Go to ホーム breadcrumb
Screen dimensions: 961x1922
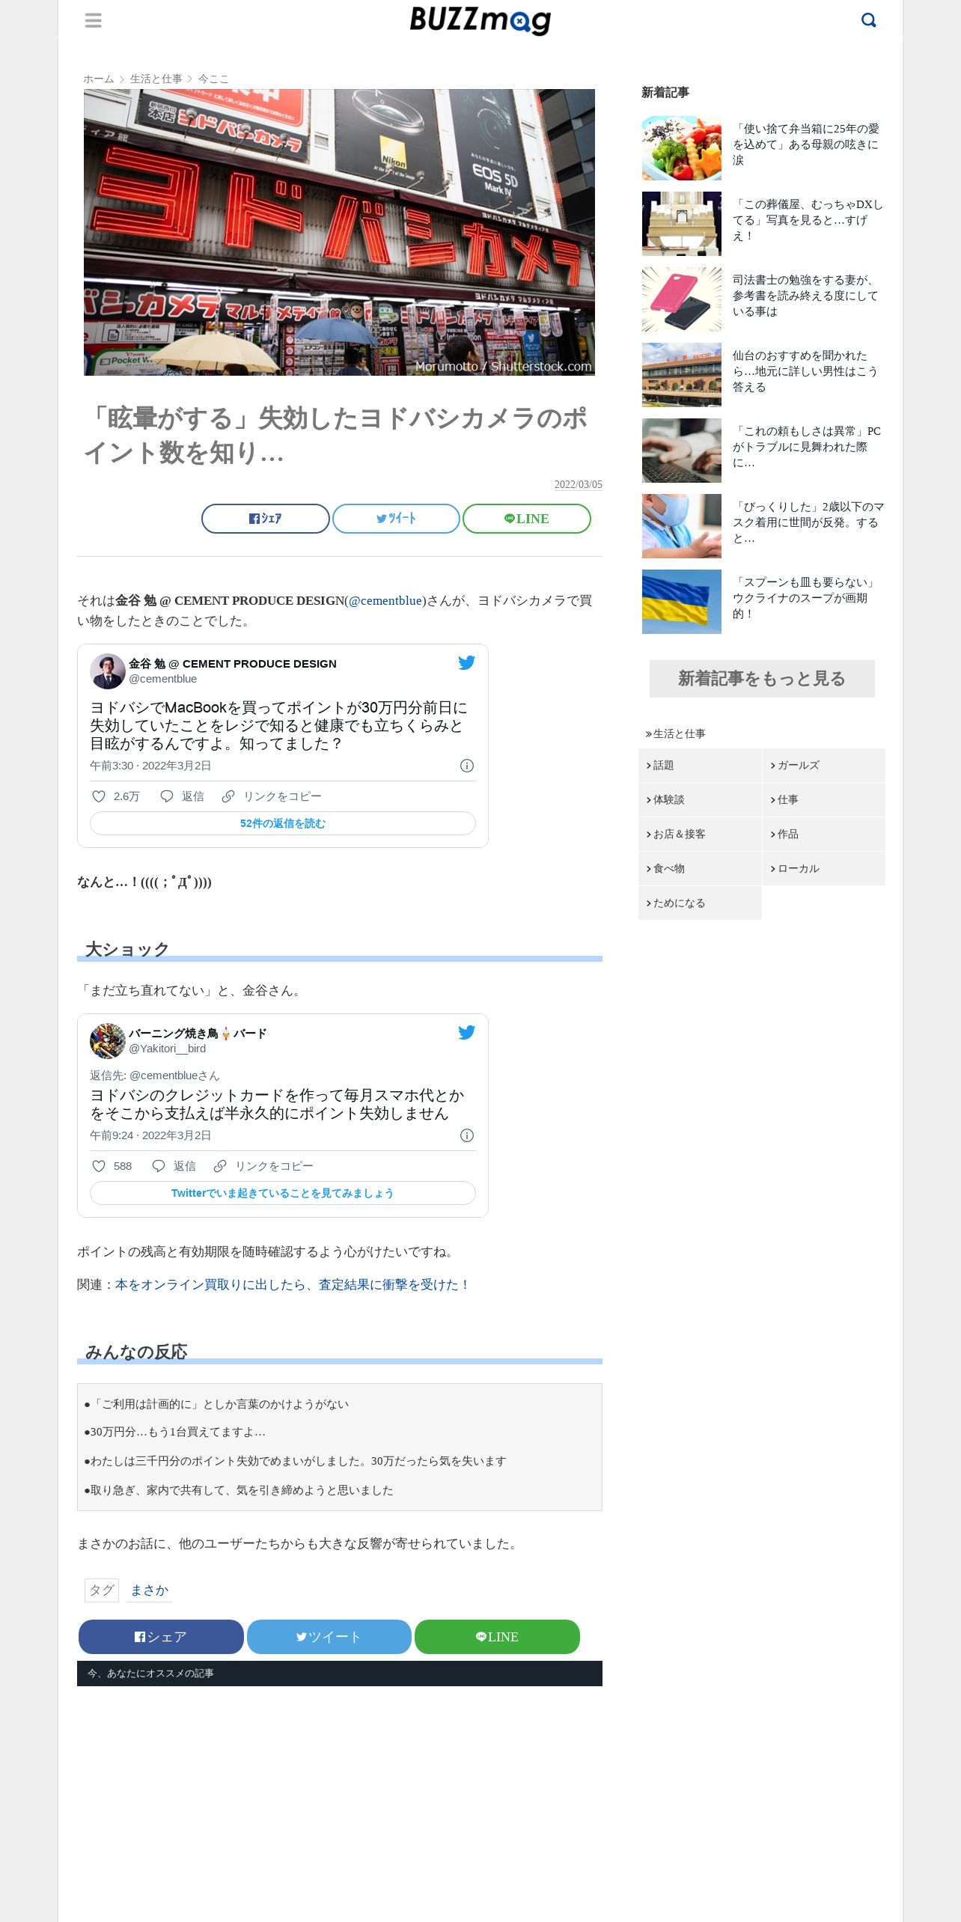pyautogui.click(x=99, y=79)
